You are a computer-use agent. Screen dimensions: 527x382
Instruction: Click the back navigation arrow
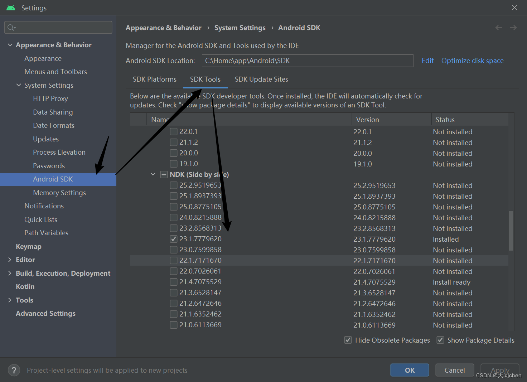click(x=499, y=28)
